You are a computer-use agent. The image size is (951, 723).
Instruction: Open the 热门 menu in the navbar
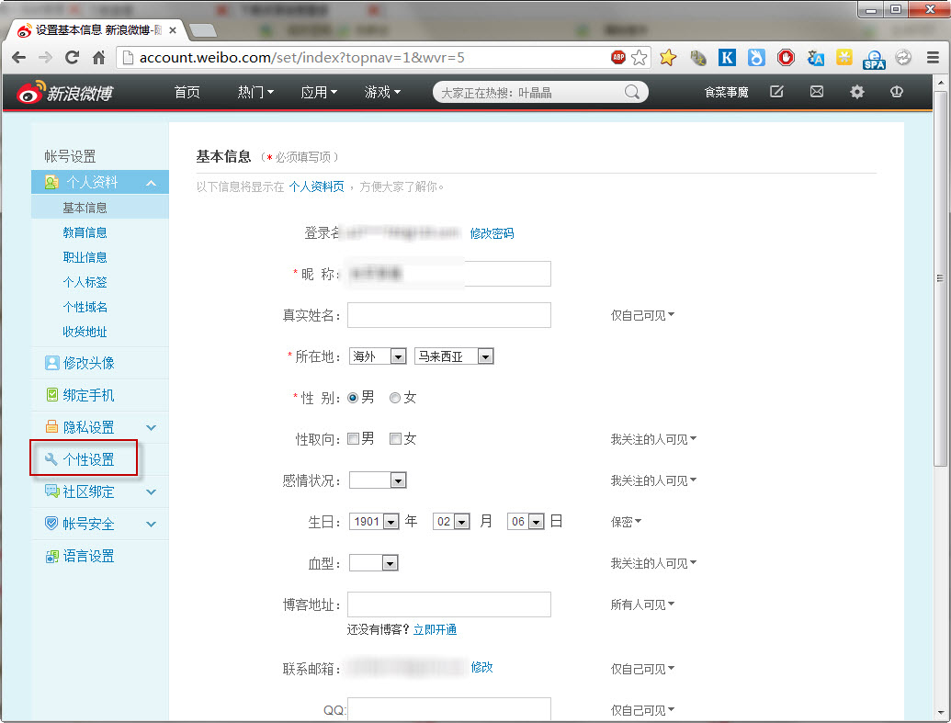(255, 92)
